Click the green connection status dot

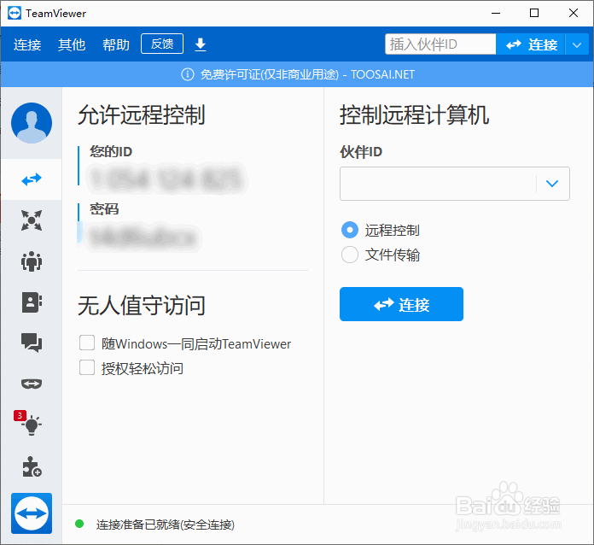tap(79, 524)
